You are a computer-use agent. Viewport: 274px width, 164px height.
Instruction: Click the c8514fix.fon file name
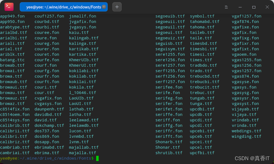tap(15, 109)
